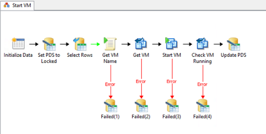
Task: Select the Get VM activity icon
Action: 141,43
